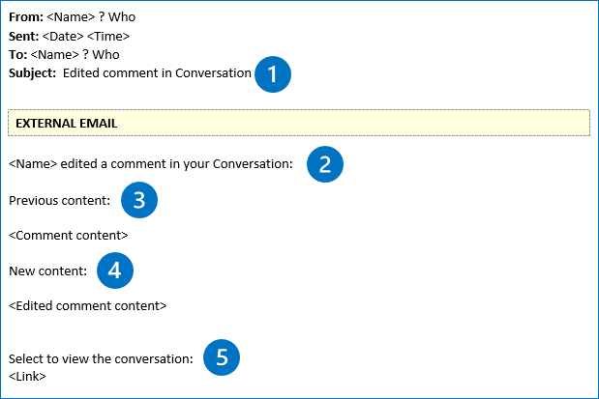599x399 pixels.
Task: Click callout badge 4 beside New content
Action: pyautogui.click(x=114, y=271)
